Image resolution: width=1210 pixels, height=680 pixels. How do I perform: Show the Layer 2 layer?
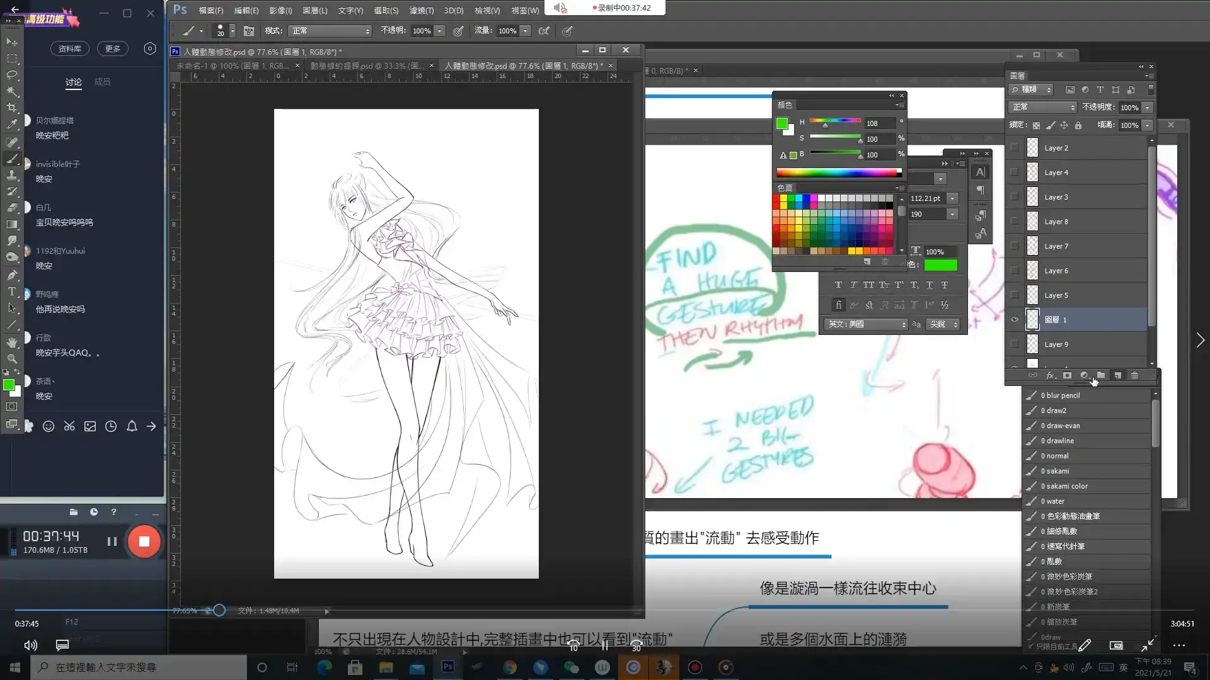(x=1015, y=148)
